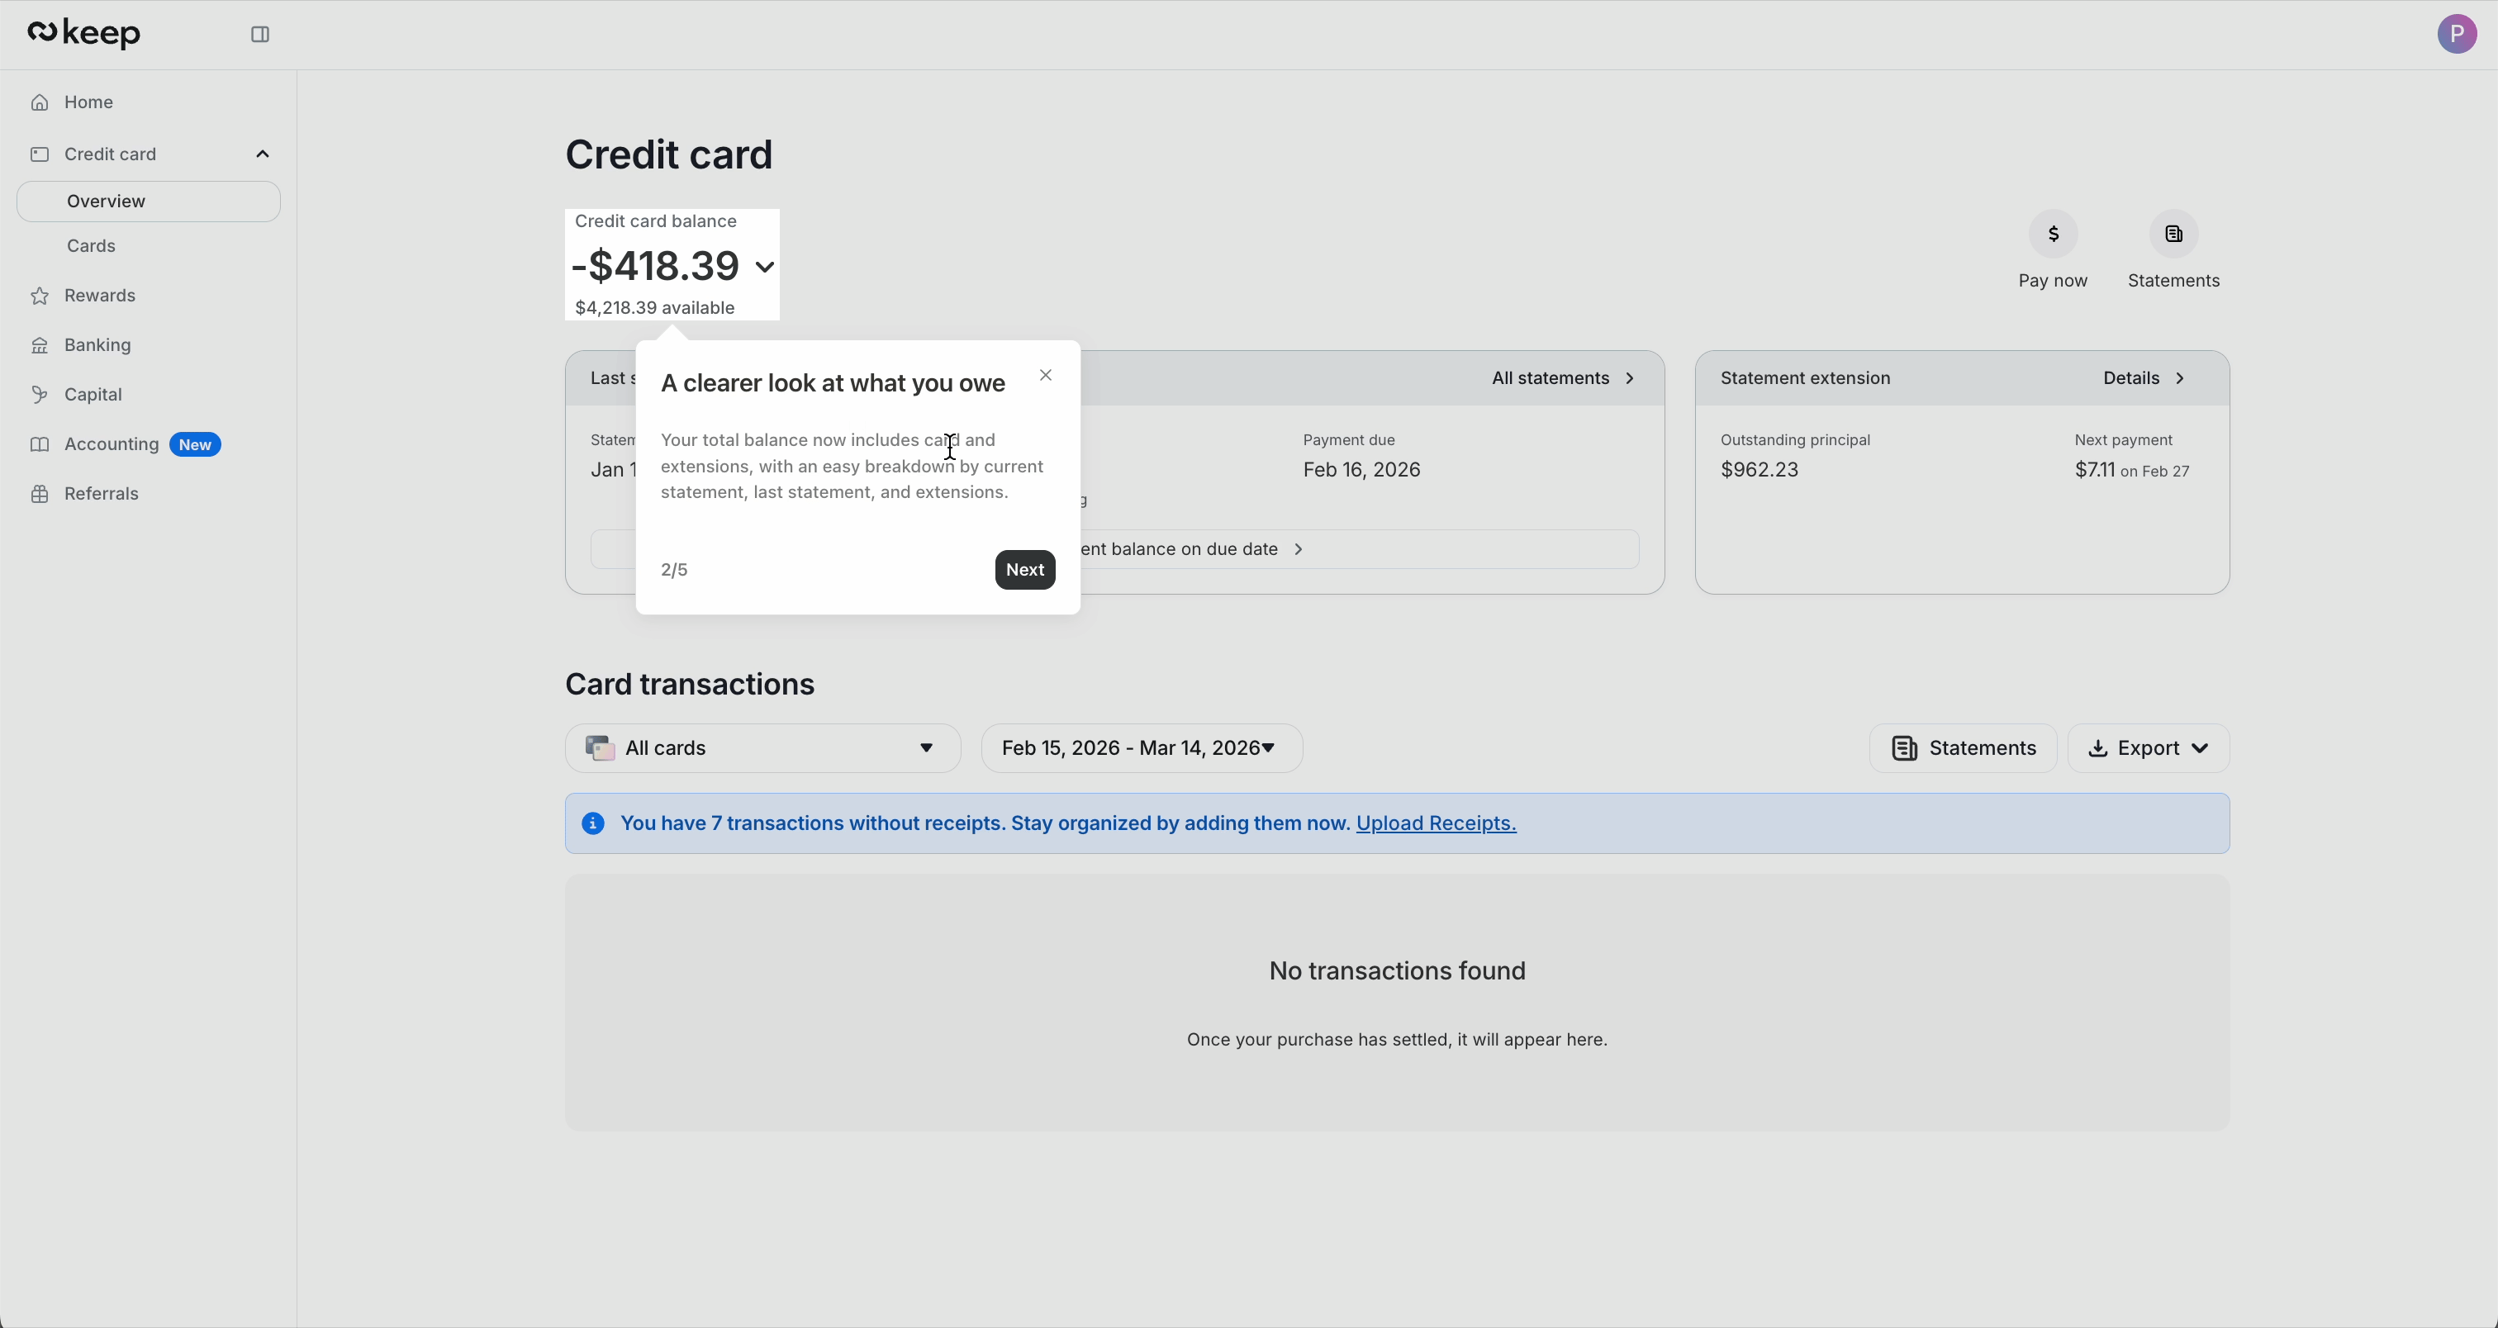Select Rewards in the sidebar

[99, 295]
